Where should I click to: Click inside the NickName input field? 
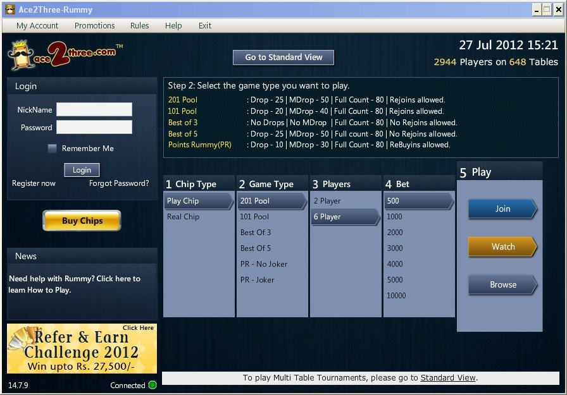pyautogui.click(x=94, y=109)
